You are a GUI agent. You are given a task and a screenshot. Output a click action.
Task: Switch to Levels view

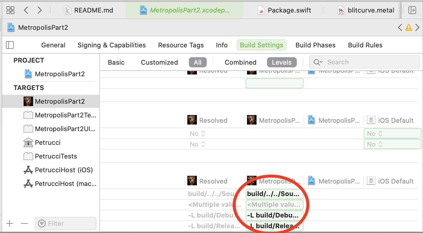pos(282,62)
